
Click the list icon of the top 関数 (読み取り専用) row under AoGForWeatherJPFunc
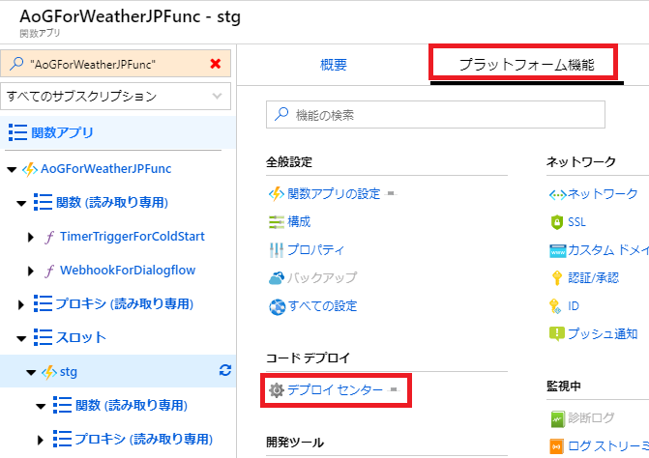[43, 203]
